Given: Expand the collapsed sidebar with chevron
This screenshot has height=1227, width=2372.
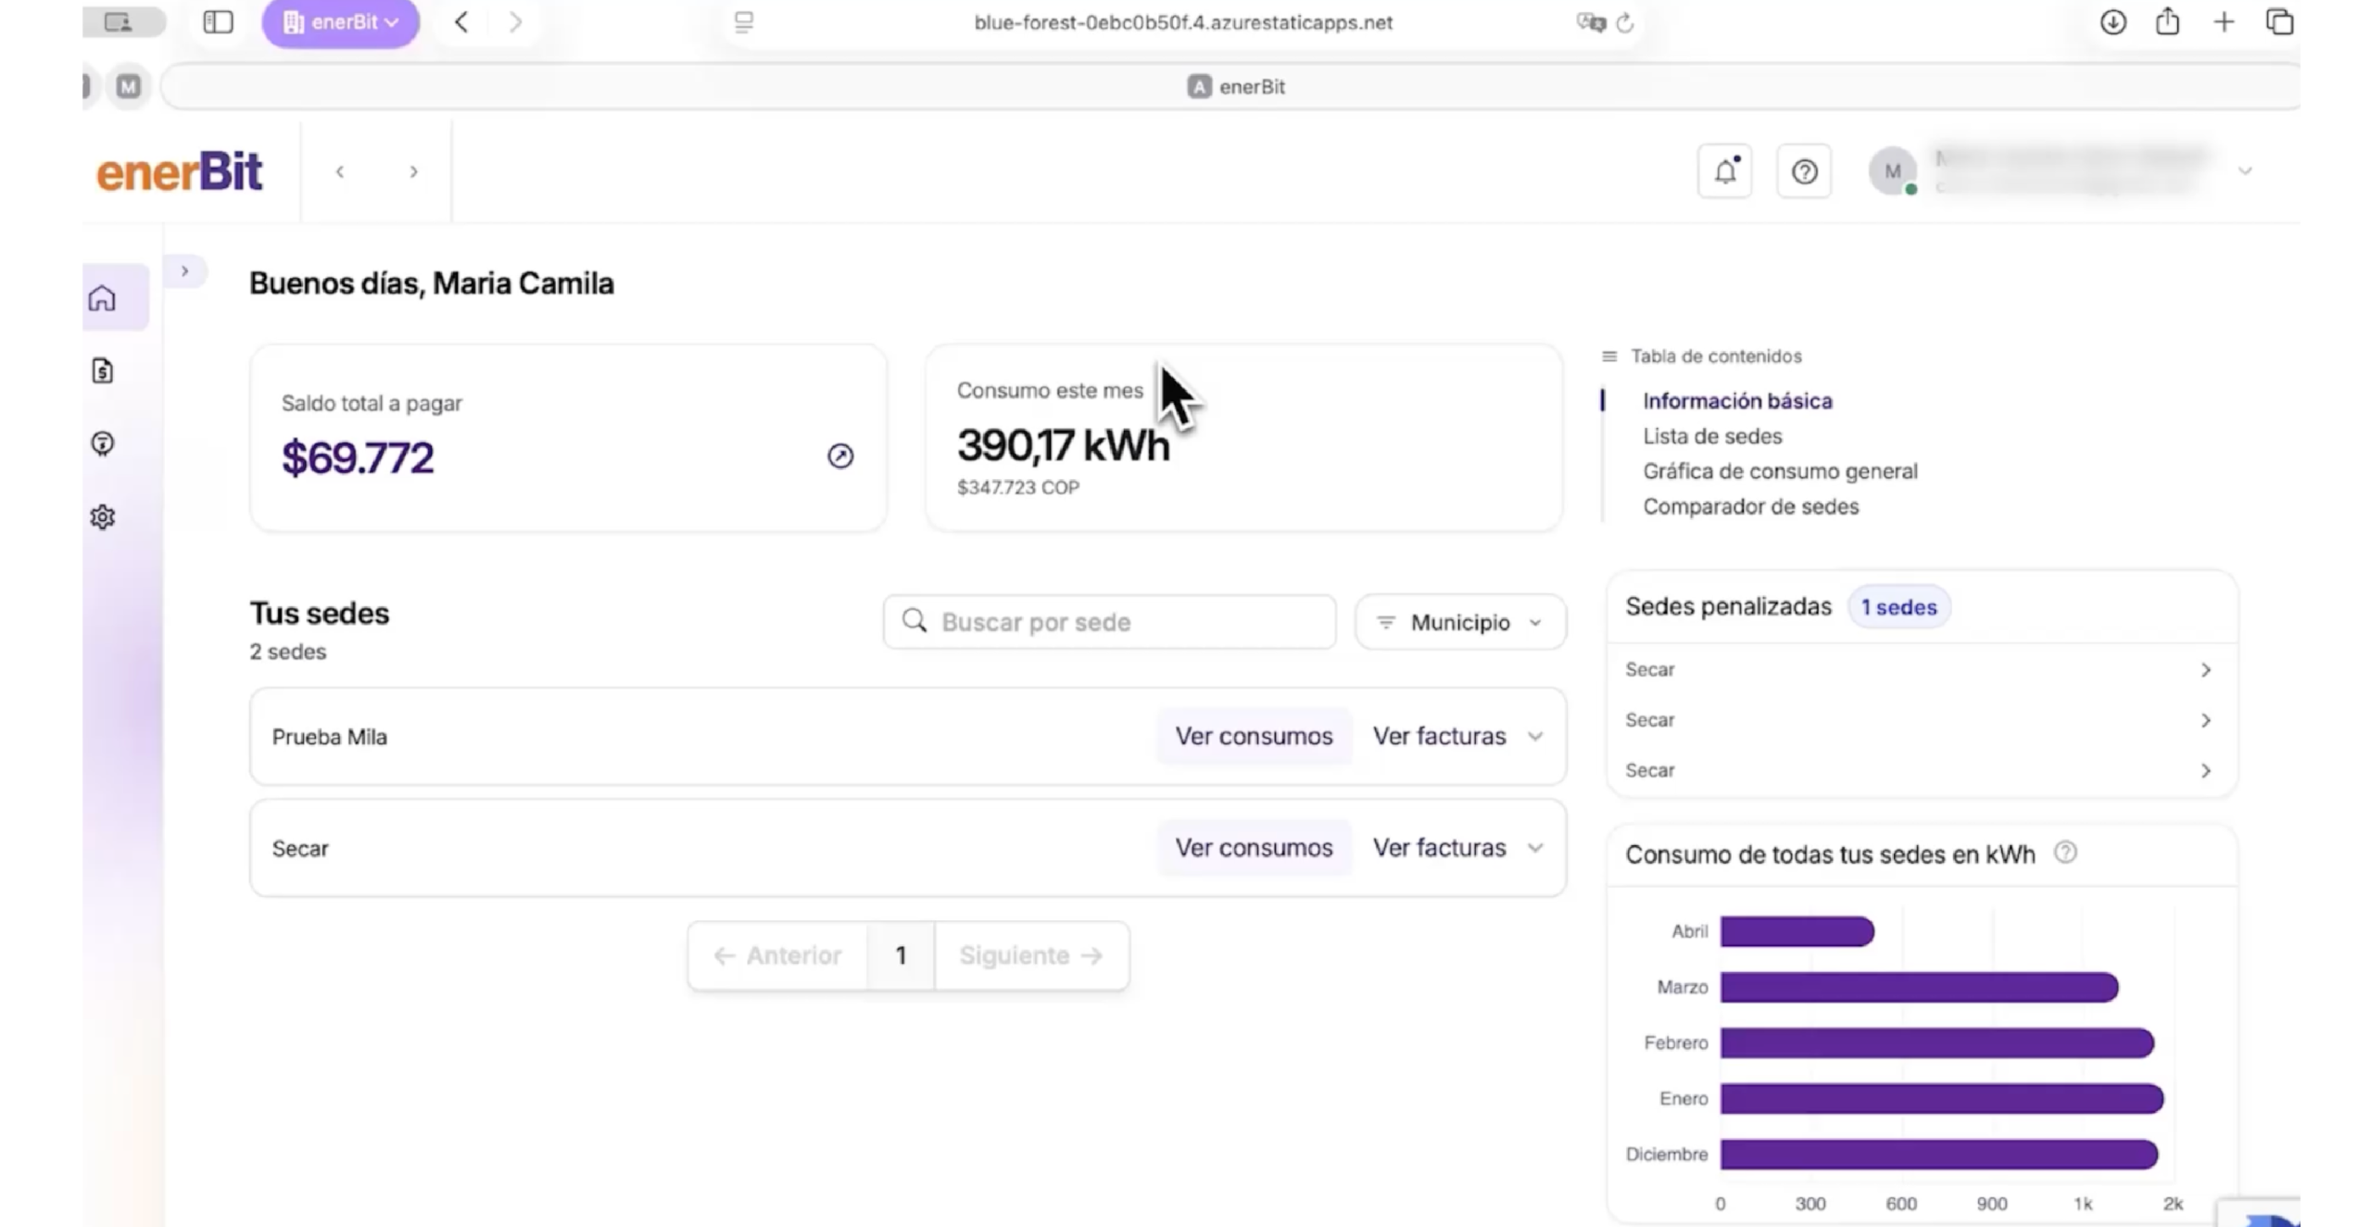Looking at the screenshot, I should (185, 272).
